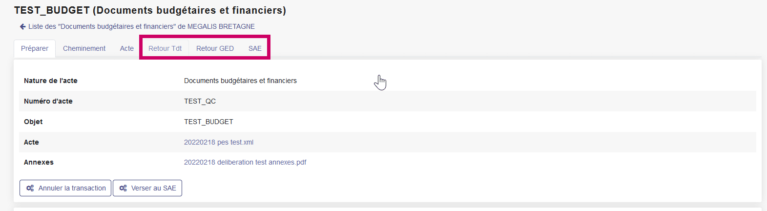Open the deliberation test annexes.pdf link
Viewport: 767px width, 211px height.
(245, 162)
